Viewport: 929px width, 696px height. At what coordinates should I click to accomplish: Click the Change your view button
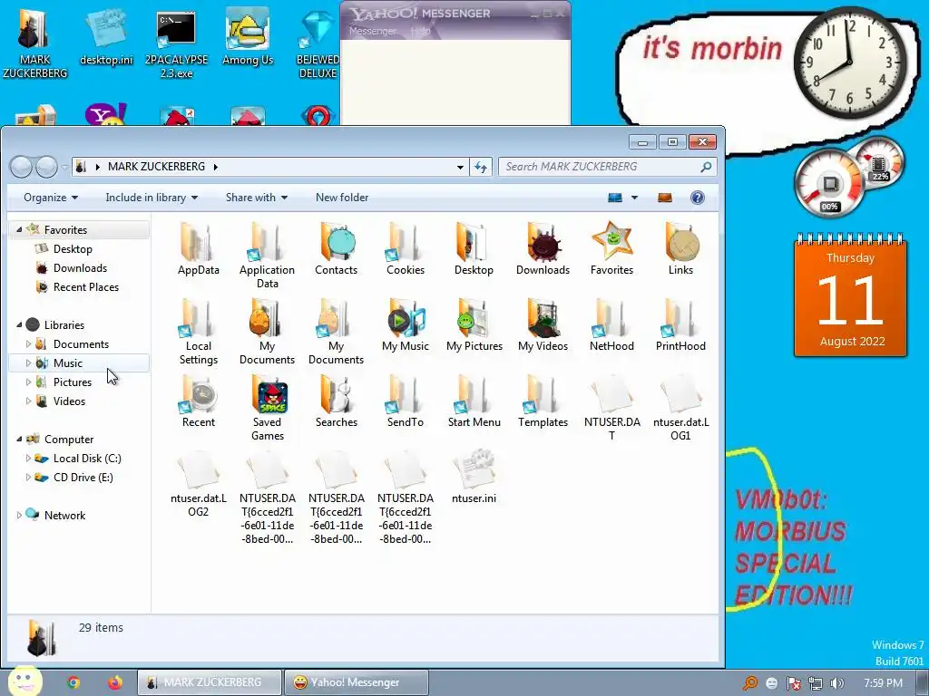tap(615, 198)
